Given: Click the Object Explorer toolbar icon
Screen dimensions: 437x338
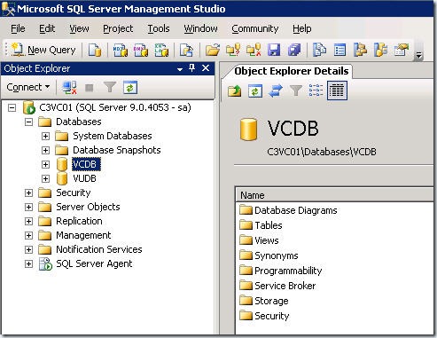Looking at the screenshot, I should (360, 50).
